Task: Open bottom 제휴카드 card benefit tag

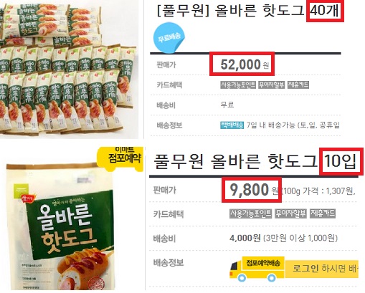Action: tap(323, 213)
